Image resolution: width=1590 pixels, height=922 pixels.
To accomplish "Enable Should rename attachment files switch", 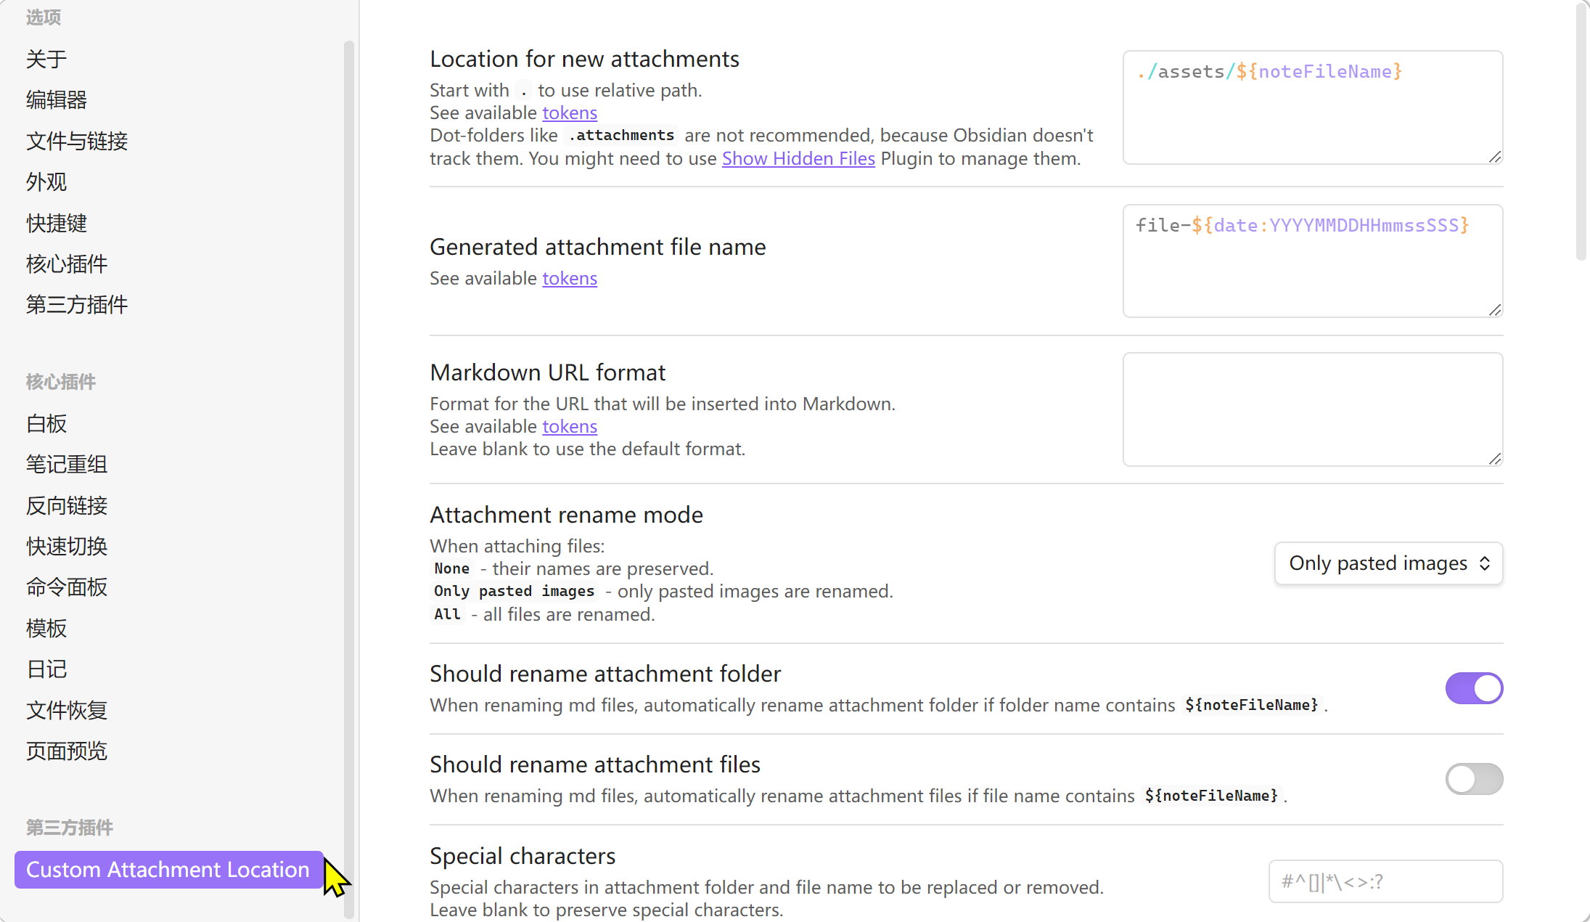I will coord(1473,779).
